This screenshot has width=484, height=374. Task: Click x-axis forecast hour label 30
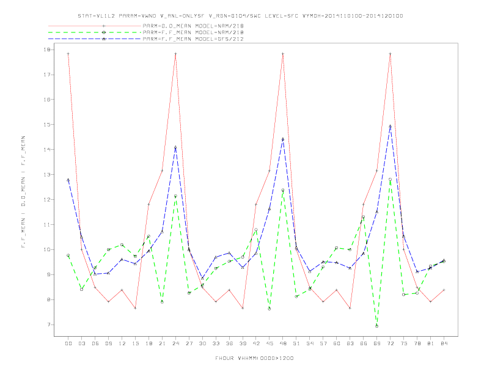pos(202,343)
